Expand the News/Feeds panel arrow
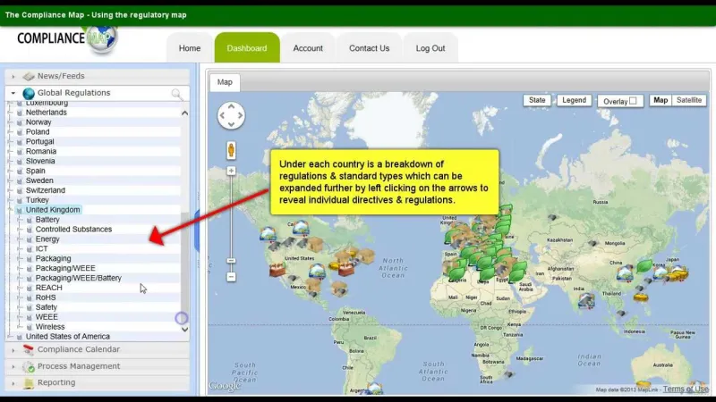The width and height of the screenshot is (716, 402). tap(13, 76)
